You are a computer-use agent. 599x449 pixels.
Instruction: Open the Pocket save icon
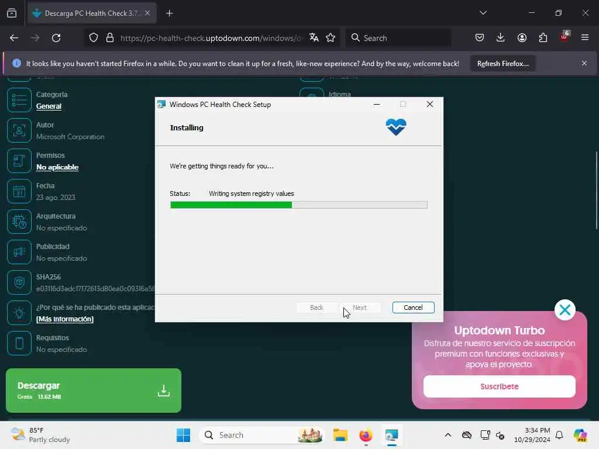click(480, 37)
